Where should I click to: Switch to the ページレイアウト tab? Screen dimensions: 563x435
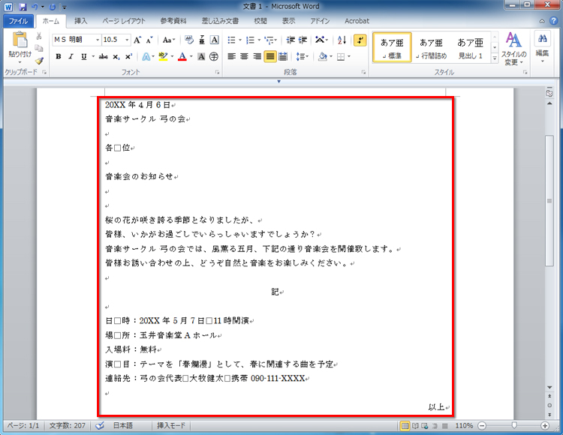point(124,21)
